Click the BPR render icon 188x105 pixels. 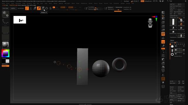click(x=163, y=13)
